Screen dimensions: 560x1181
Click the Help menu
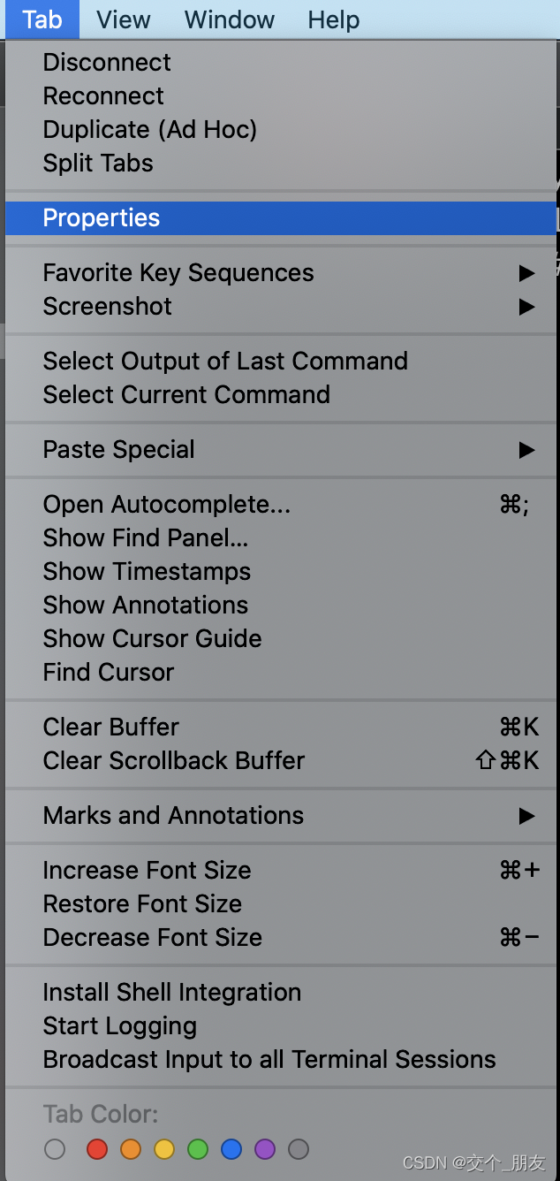(x=334, y=19)
